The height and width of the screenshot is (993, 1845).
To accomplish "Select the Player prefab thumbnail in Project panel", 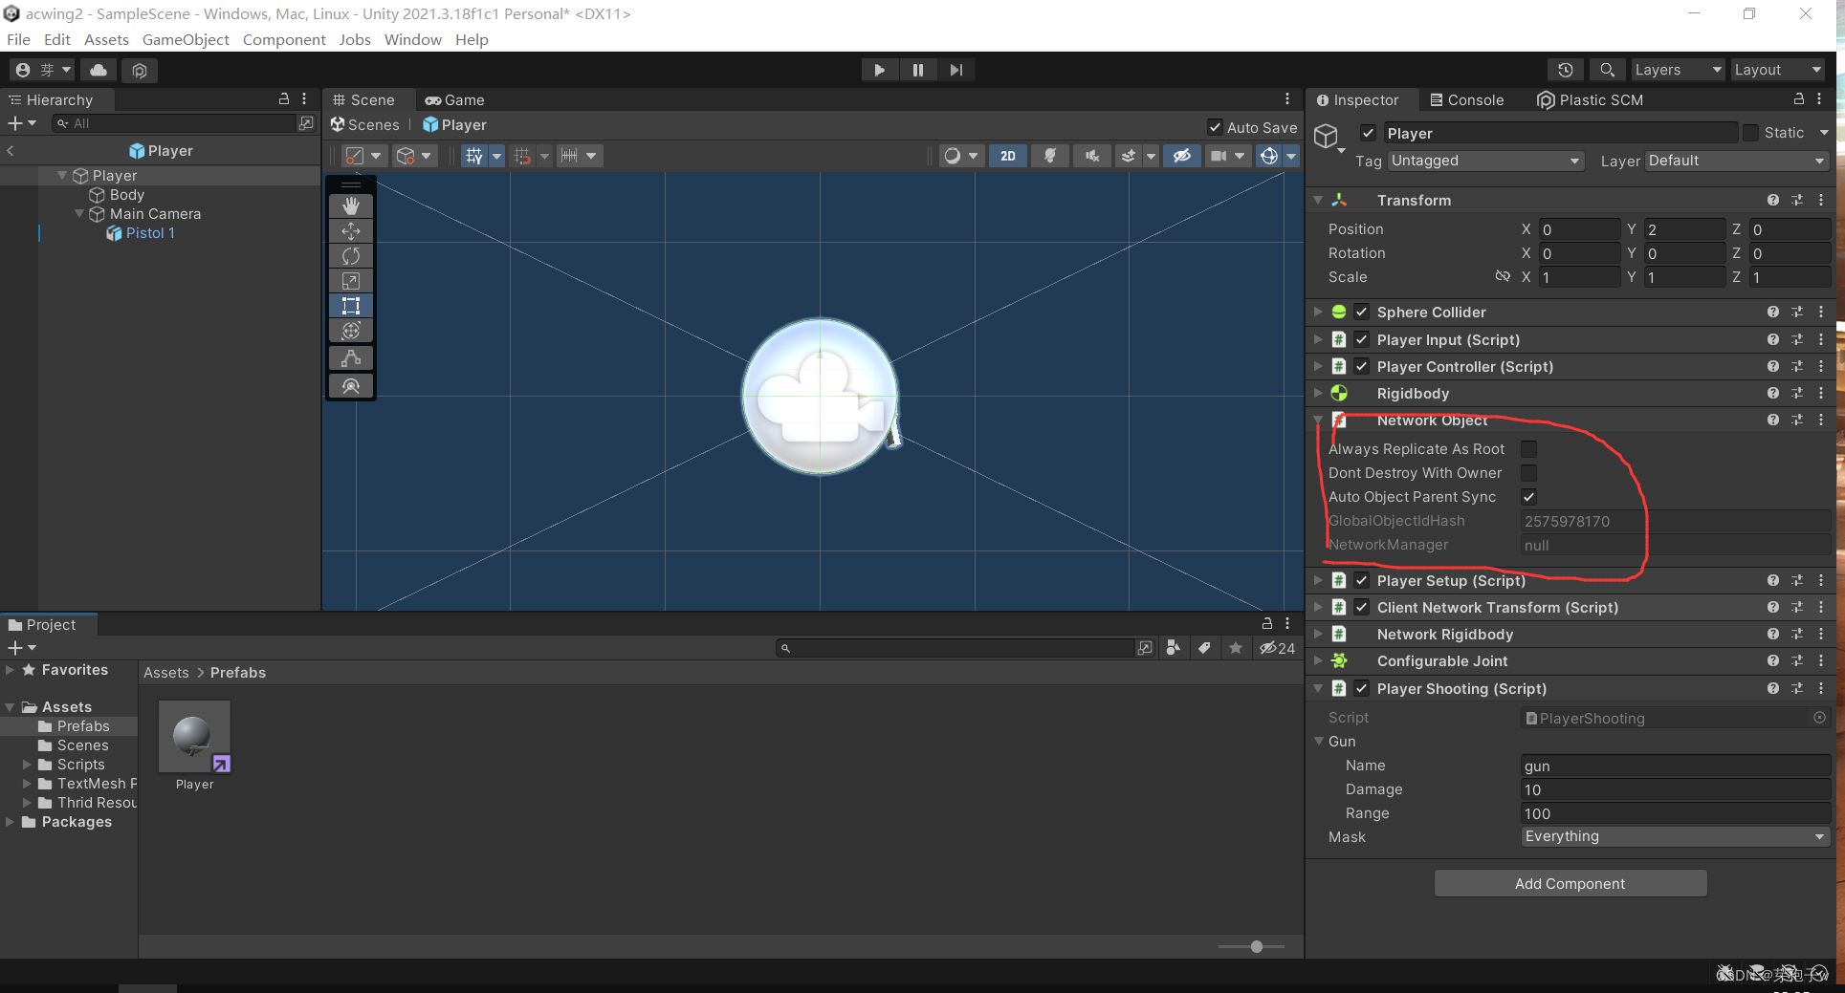I will pos(194,736).
